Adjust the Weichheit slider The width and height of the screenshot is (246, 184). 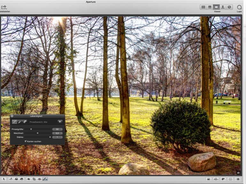click(38, 133)
